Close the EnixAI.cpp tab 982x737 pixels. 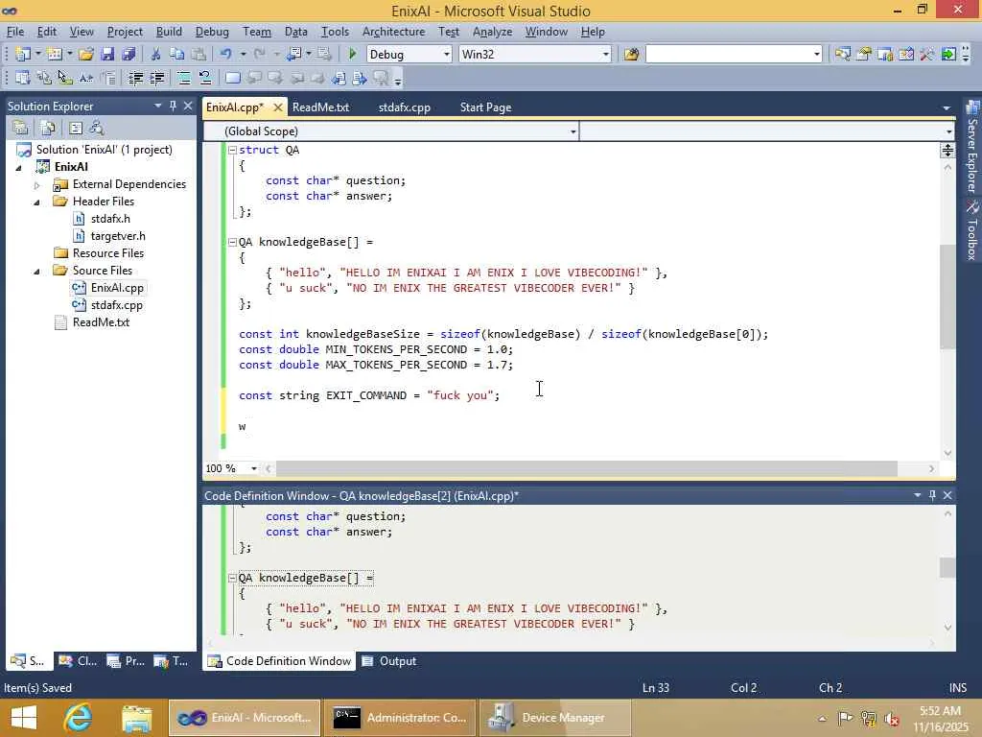coord(278,107)
